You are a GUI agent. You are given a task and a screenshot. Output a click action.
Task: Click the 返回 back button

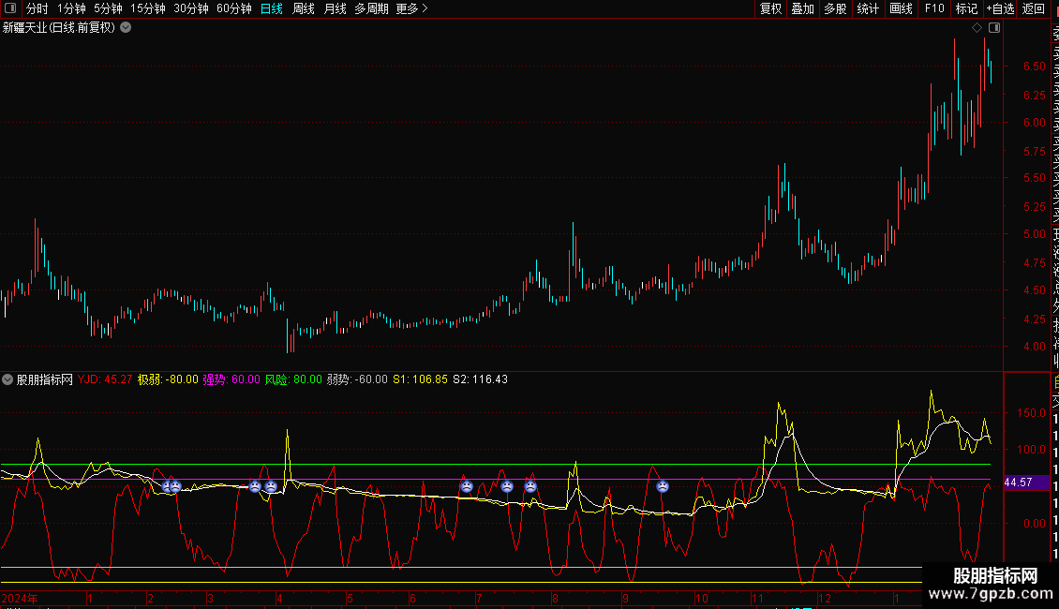tap(1034, 8)
